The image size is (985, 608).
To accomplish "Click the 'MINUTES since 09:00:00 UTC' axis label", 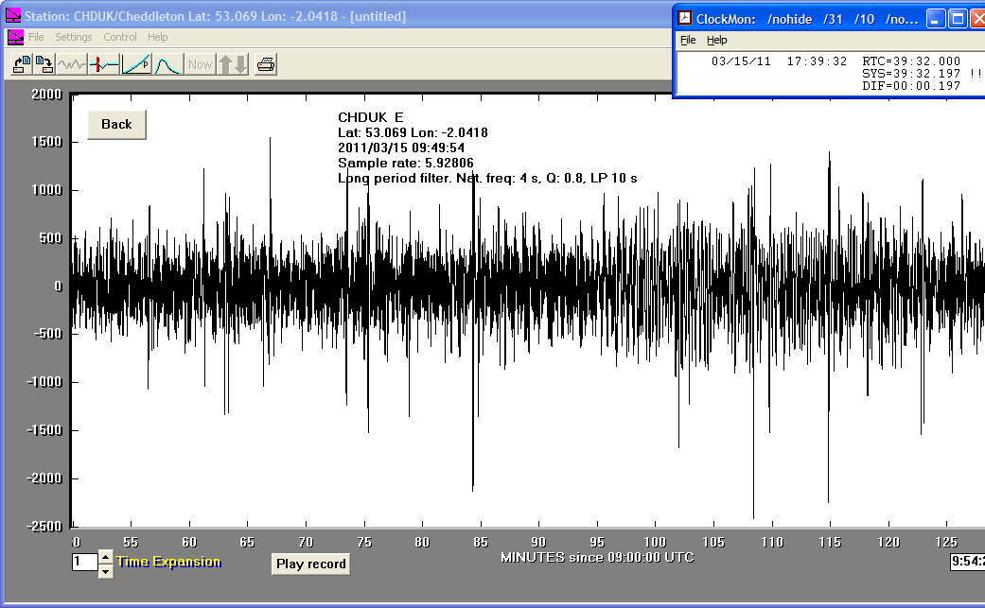I will [597, 557].
